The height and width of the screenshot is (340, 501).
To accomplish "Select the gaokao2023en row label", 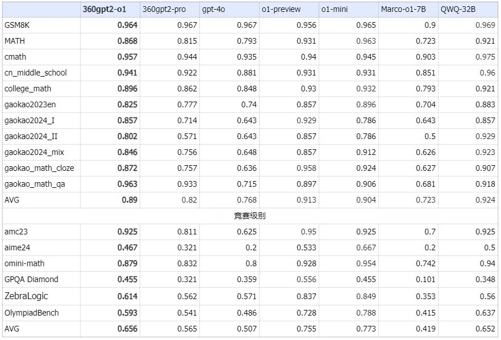I will click(30, 105).
